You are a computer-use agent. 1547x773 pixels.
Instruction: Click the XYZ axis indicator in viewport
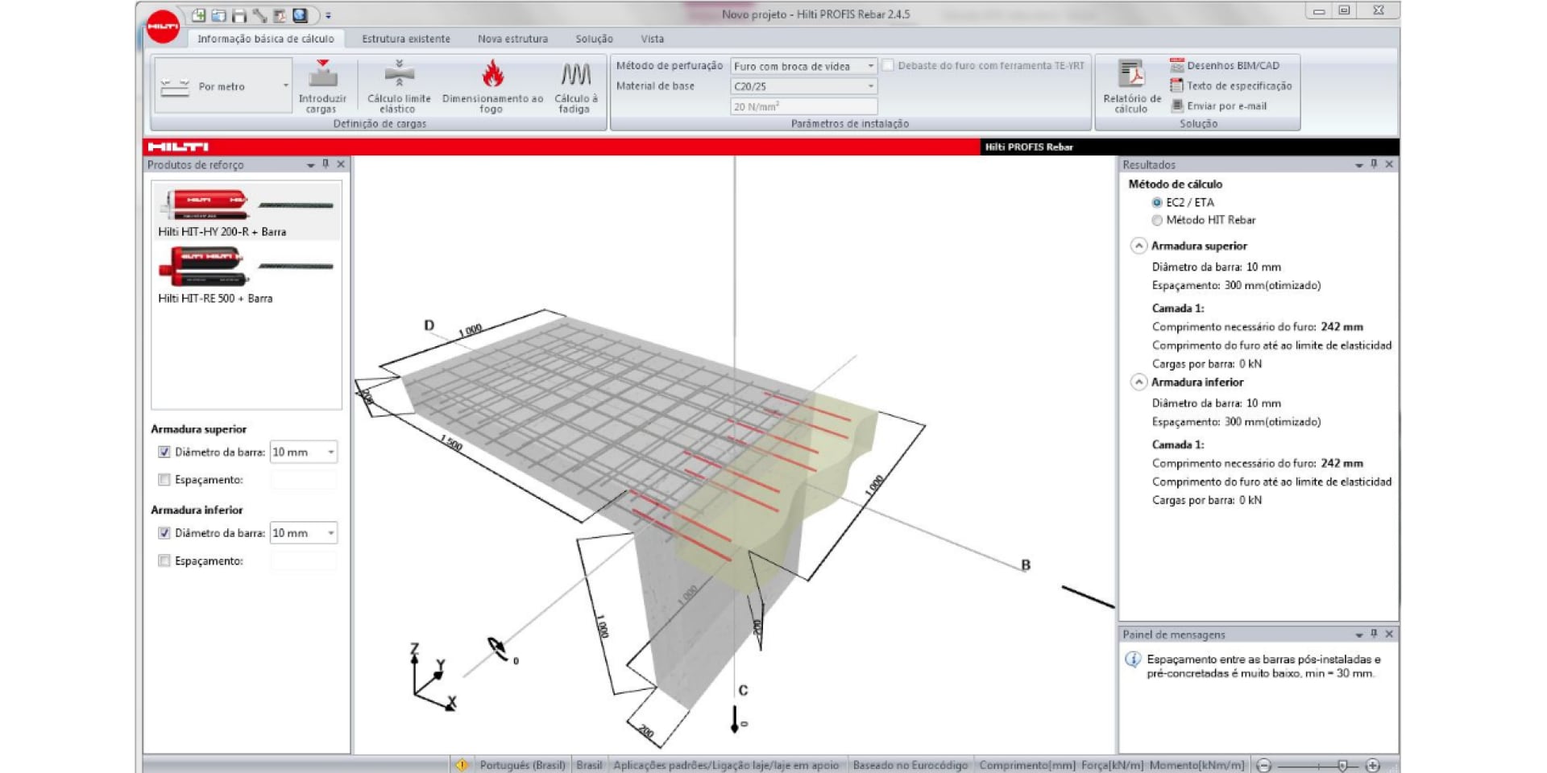433,677
